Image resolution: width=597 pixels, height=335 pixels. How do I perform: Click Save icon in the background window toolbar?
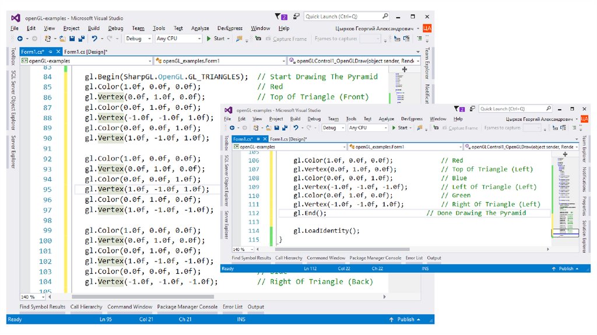pyautogui.click(x=72, y=39)
